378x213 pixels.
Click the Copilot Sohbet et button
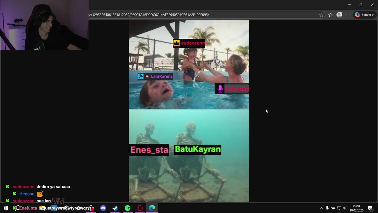[x=365, y=15]
